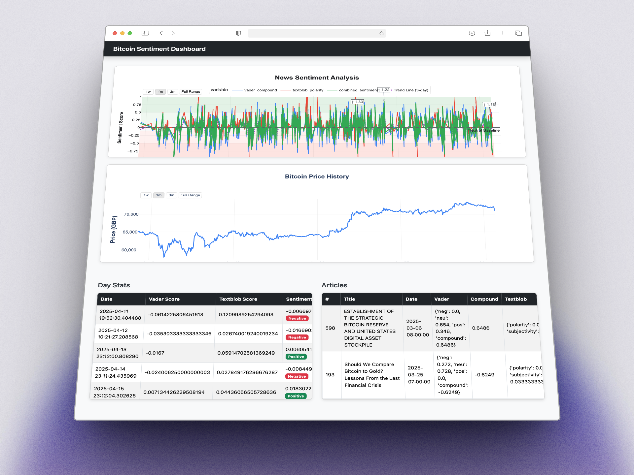
Task: Toggle the browser sidebar icon
Action: 145,33
